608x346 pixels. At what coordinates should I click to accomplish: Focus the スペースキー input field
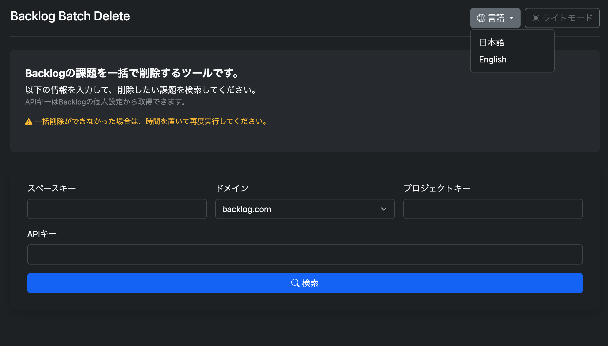(x=117, y=209)
